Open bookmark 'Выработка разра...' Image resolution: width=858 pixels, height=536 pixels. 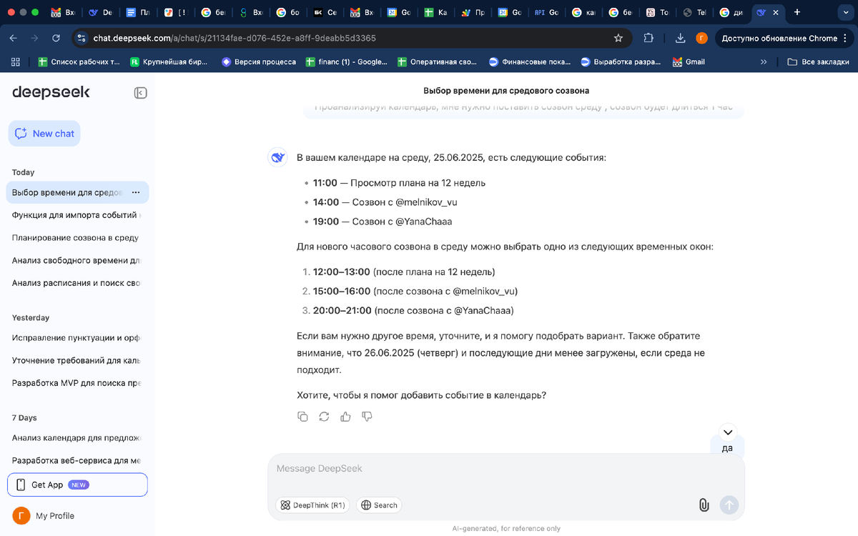pyautogui.click(x=621, y=62)
